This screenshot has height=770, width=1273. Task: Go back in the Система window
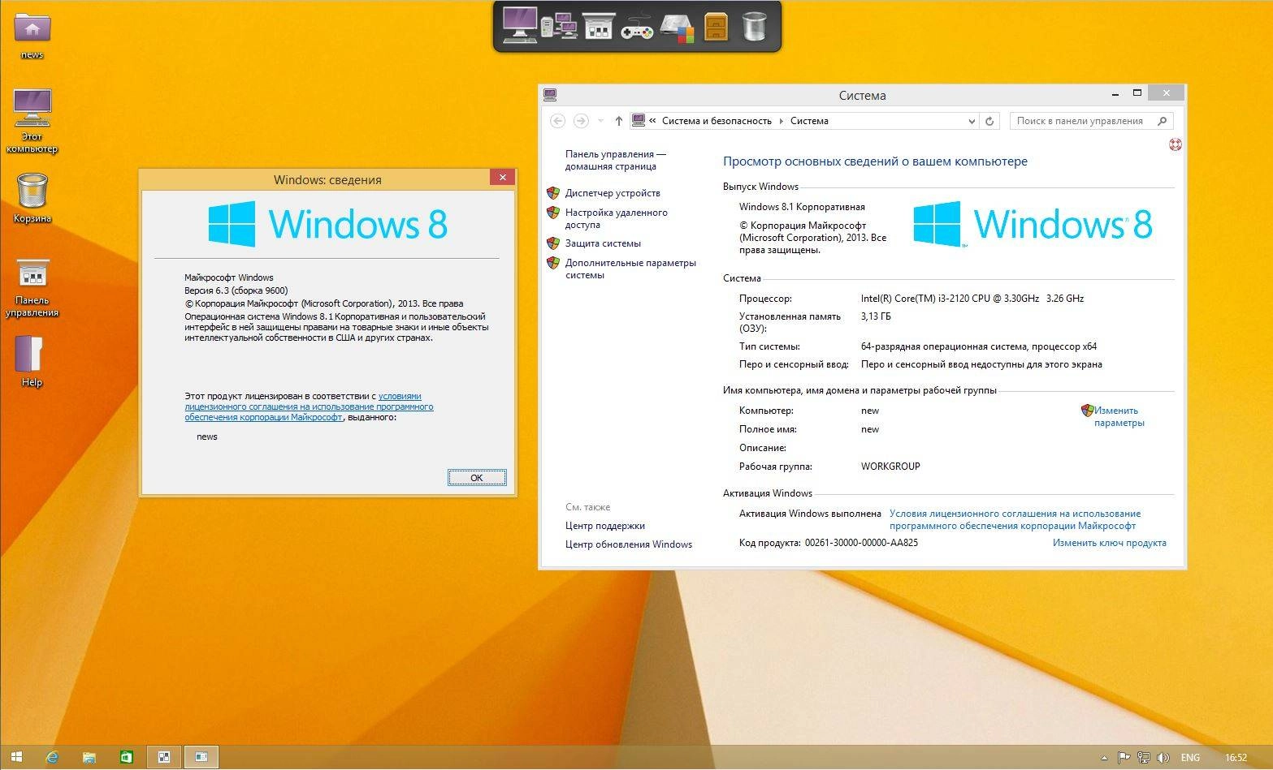pyautogui.click(x=557, y=121)
